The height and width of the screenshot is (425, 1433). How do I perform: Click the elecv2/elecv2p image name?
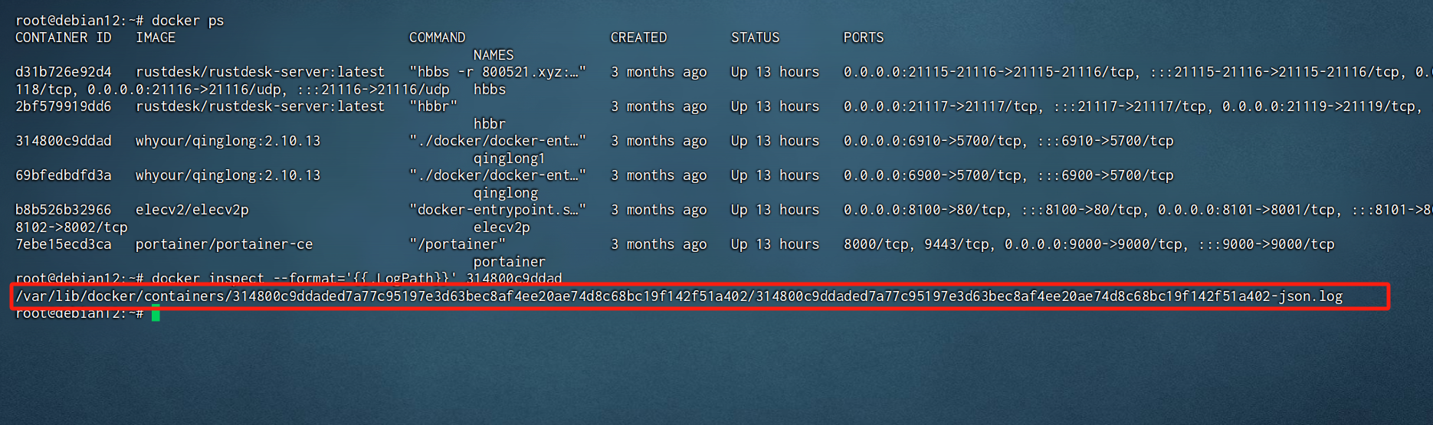click(192, 210)
